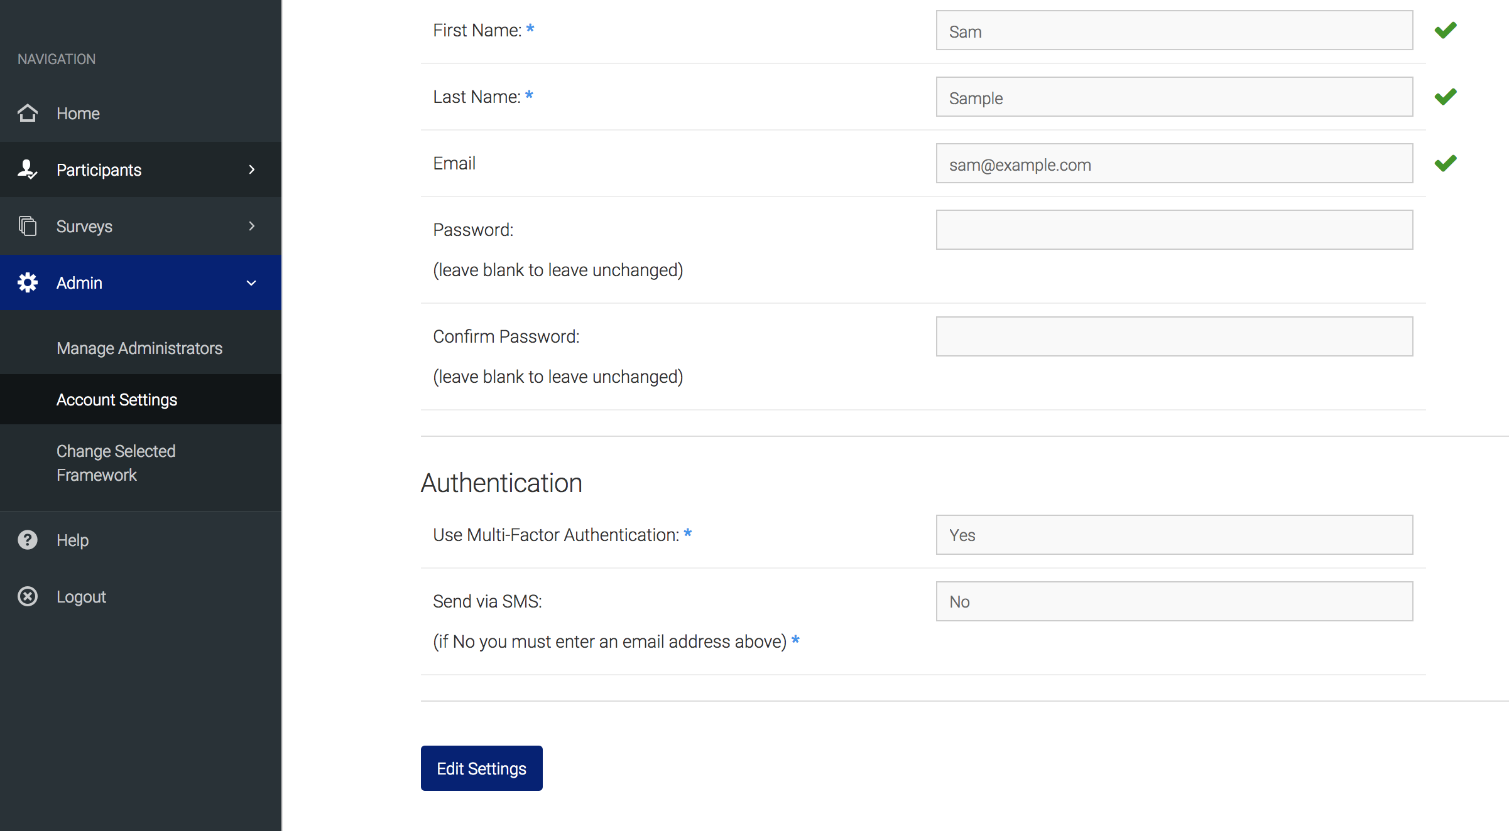
Task: Open Use Multi-Factor Authentication dropdown
Action: click(x=1174, y=535)
